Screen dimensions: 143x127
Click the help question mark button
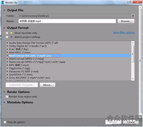[130, 2]
